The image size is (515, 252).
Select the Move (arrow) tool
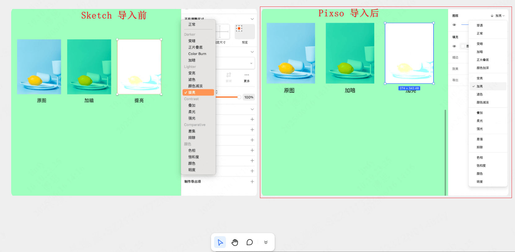pos(220,242)
